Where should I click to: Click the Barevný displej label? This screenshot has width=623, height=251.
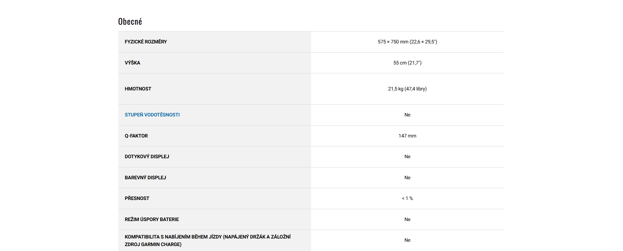(x=145, y=178)
